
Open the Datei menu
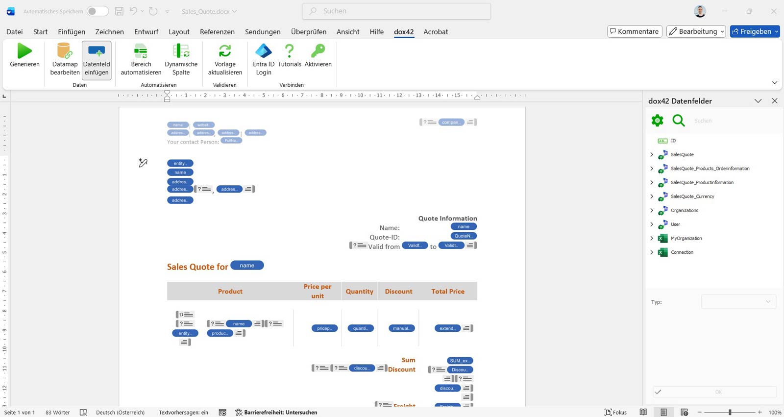[x=15, y=32]
